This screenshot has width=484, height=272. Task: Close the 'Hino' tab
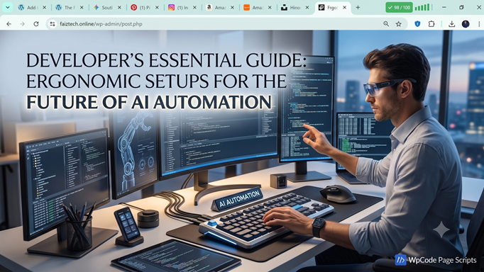point(307,7)
